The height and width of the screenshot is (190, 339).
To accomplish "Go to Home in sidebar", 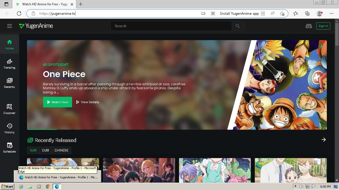I will pos(9,44).
